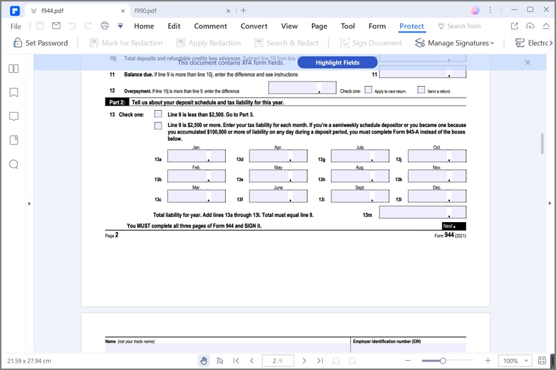The height and width of the screenshot is (370, 556).
Task: Open the attachments panel icon
Action: coord(14,140)
